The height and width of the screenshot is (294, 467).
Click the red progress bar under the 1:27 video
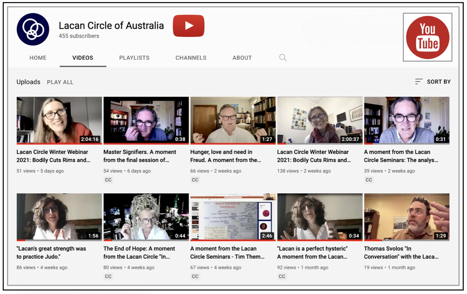(233, 143)
